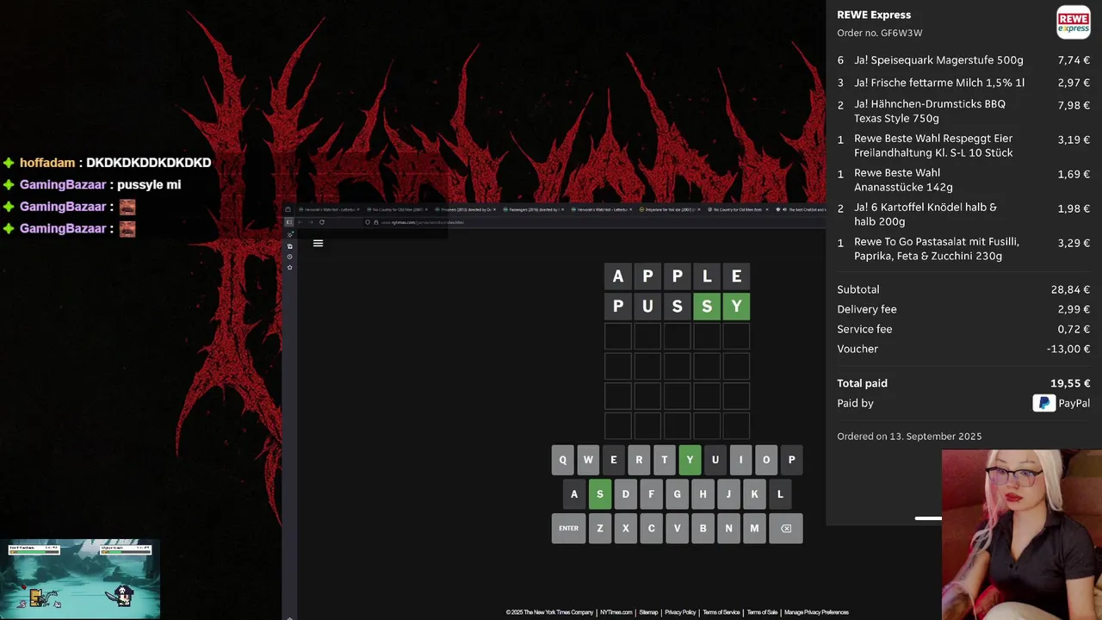
Task: Open the Privacy Policy footer link
Action: [x=680, y=612]
